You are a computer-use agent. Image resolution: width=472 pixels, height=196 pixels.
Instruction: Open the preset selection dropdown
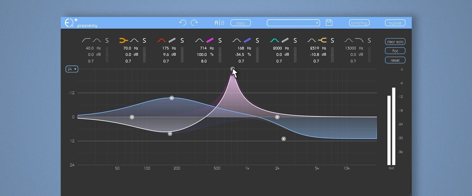pyautogui.click(x=293, y=23)
